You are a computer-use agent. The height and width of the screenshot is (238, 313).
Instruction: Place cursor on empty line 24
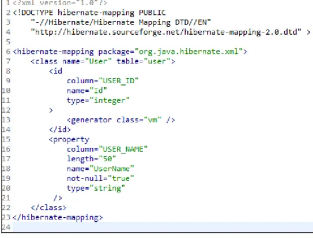(163, 227)
